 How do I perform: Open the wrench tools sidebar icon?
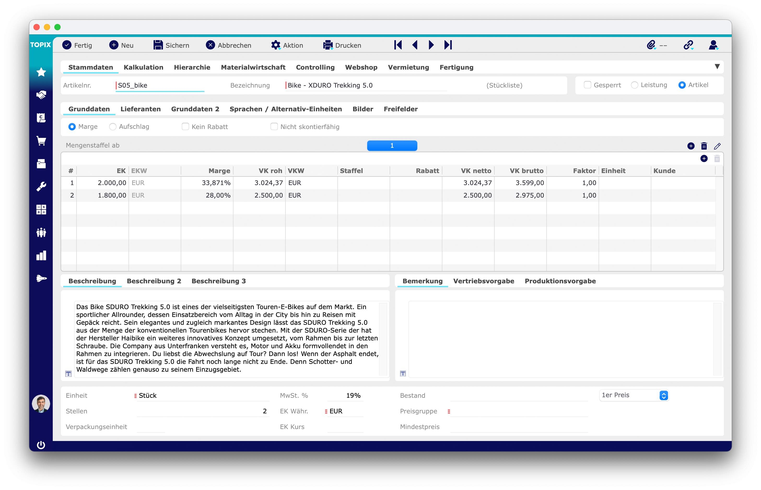(x=41, y=186)
